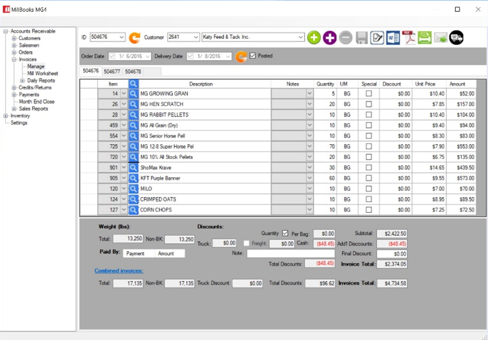The image size is (488, 340).
Task: Click the Final Discount value field
Action: click(392, 254)
